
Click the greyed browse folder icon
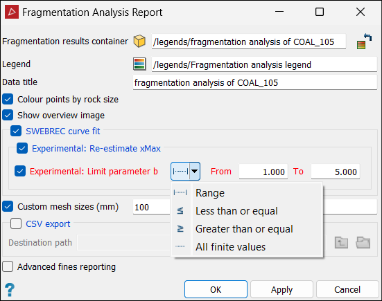point(363,243)
